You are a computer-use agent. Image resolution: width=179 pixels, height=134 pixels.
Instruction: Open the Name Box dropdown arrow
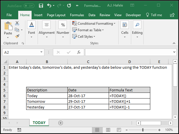click(x=41, y=52)
